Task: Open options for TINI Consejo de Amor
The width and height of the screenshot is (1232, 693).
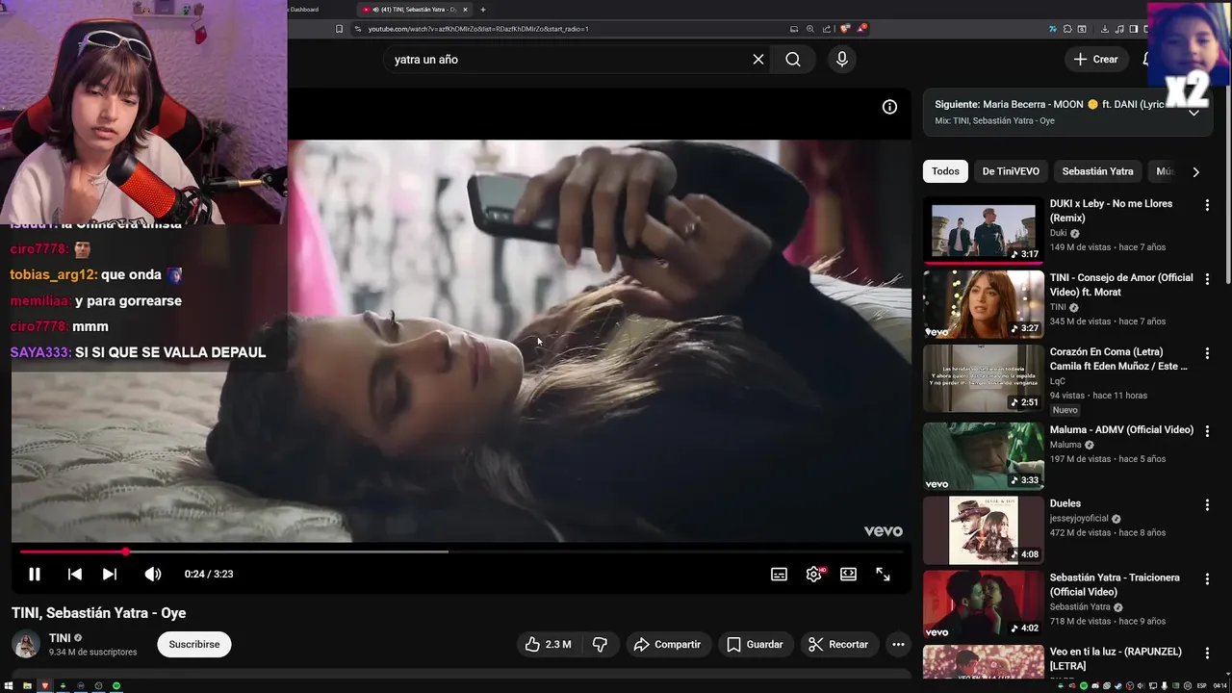Action: [x=1207, y=279]
